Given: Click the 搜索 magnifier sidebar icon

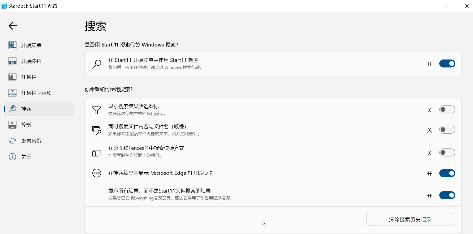Looking at the screenshot, I should (x=12, y=109).
